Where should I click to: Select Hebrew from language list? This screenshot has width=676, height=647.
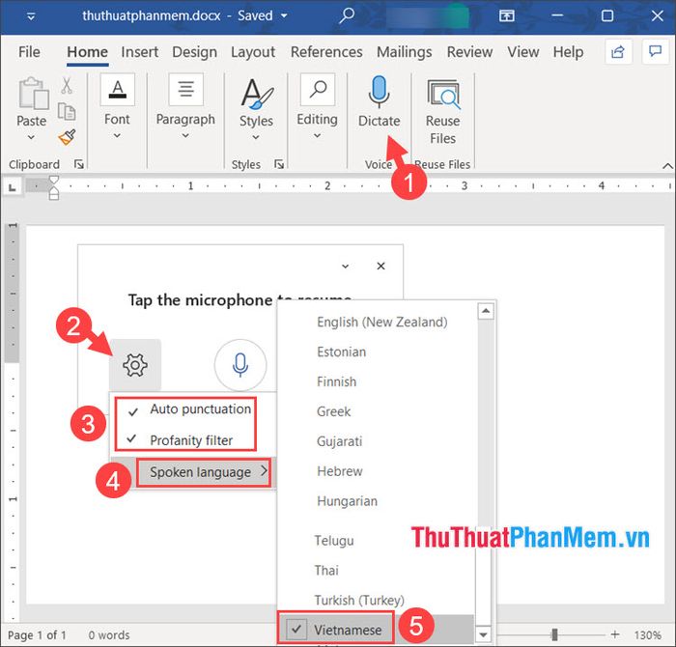click(x=340, y=471)
